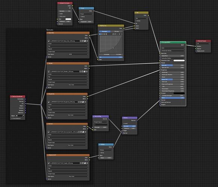Toggle Invert checkbox in Bump node
218x187 pixels.
click(124, 123)
